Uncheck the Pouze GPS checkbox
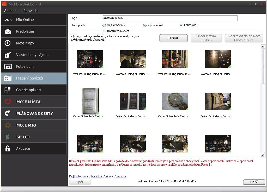This screenshot has height=192, width=267. click(x=181, y=25)
